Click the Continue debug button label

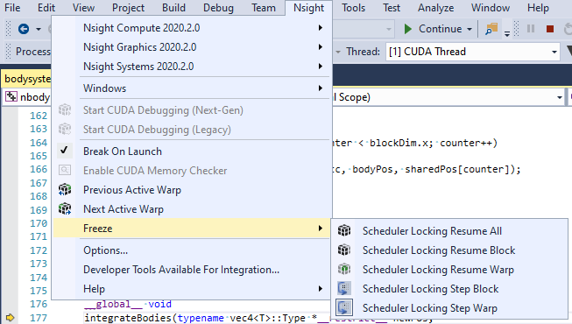[440, 29]
